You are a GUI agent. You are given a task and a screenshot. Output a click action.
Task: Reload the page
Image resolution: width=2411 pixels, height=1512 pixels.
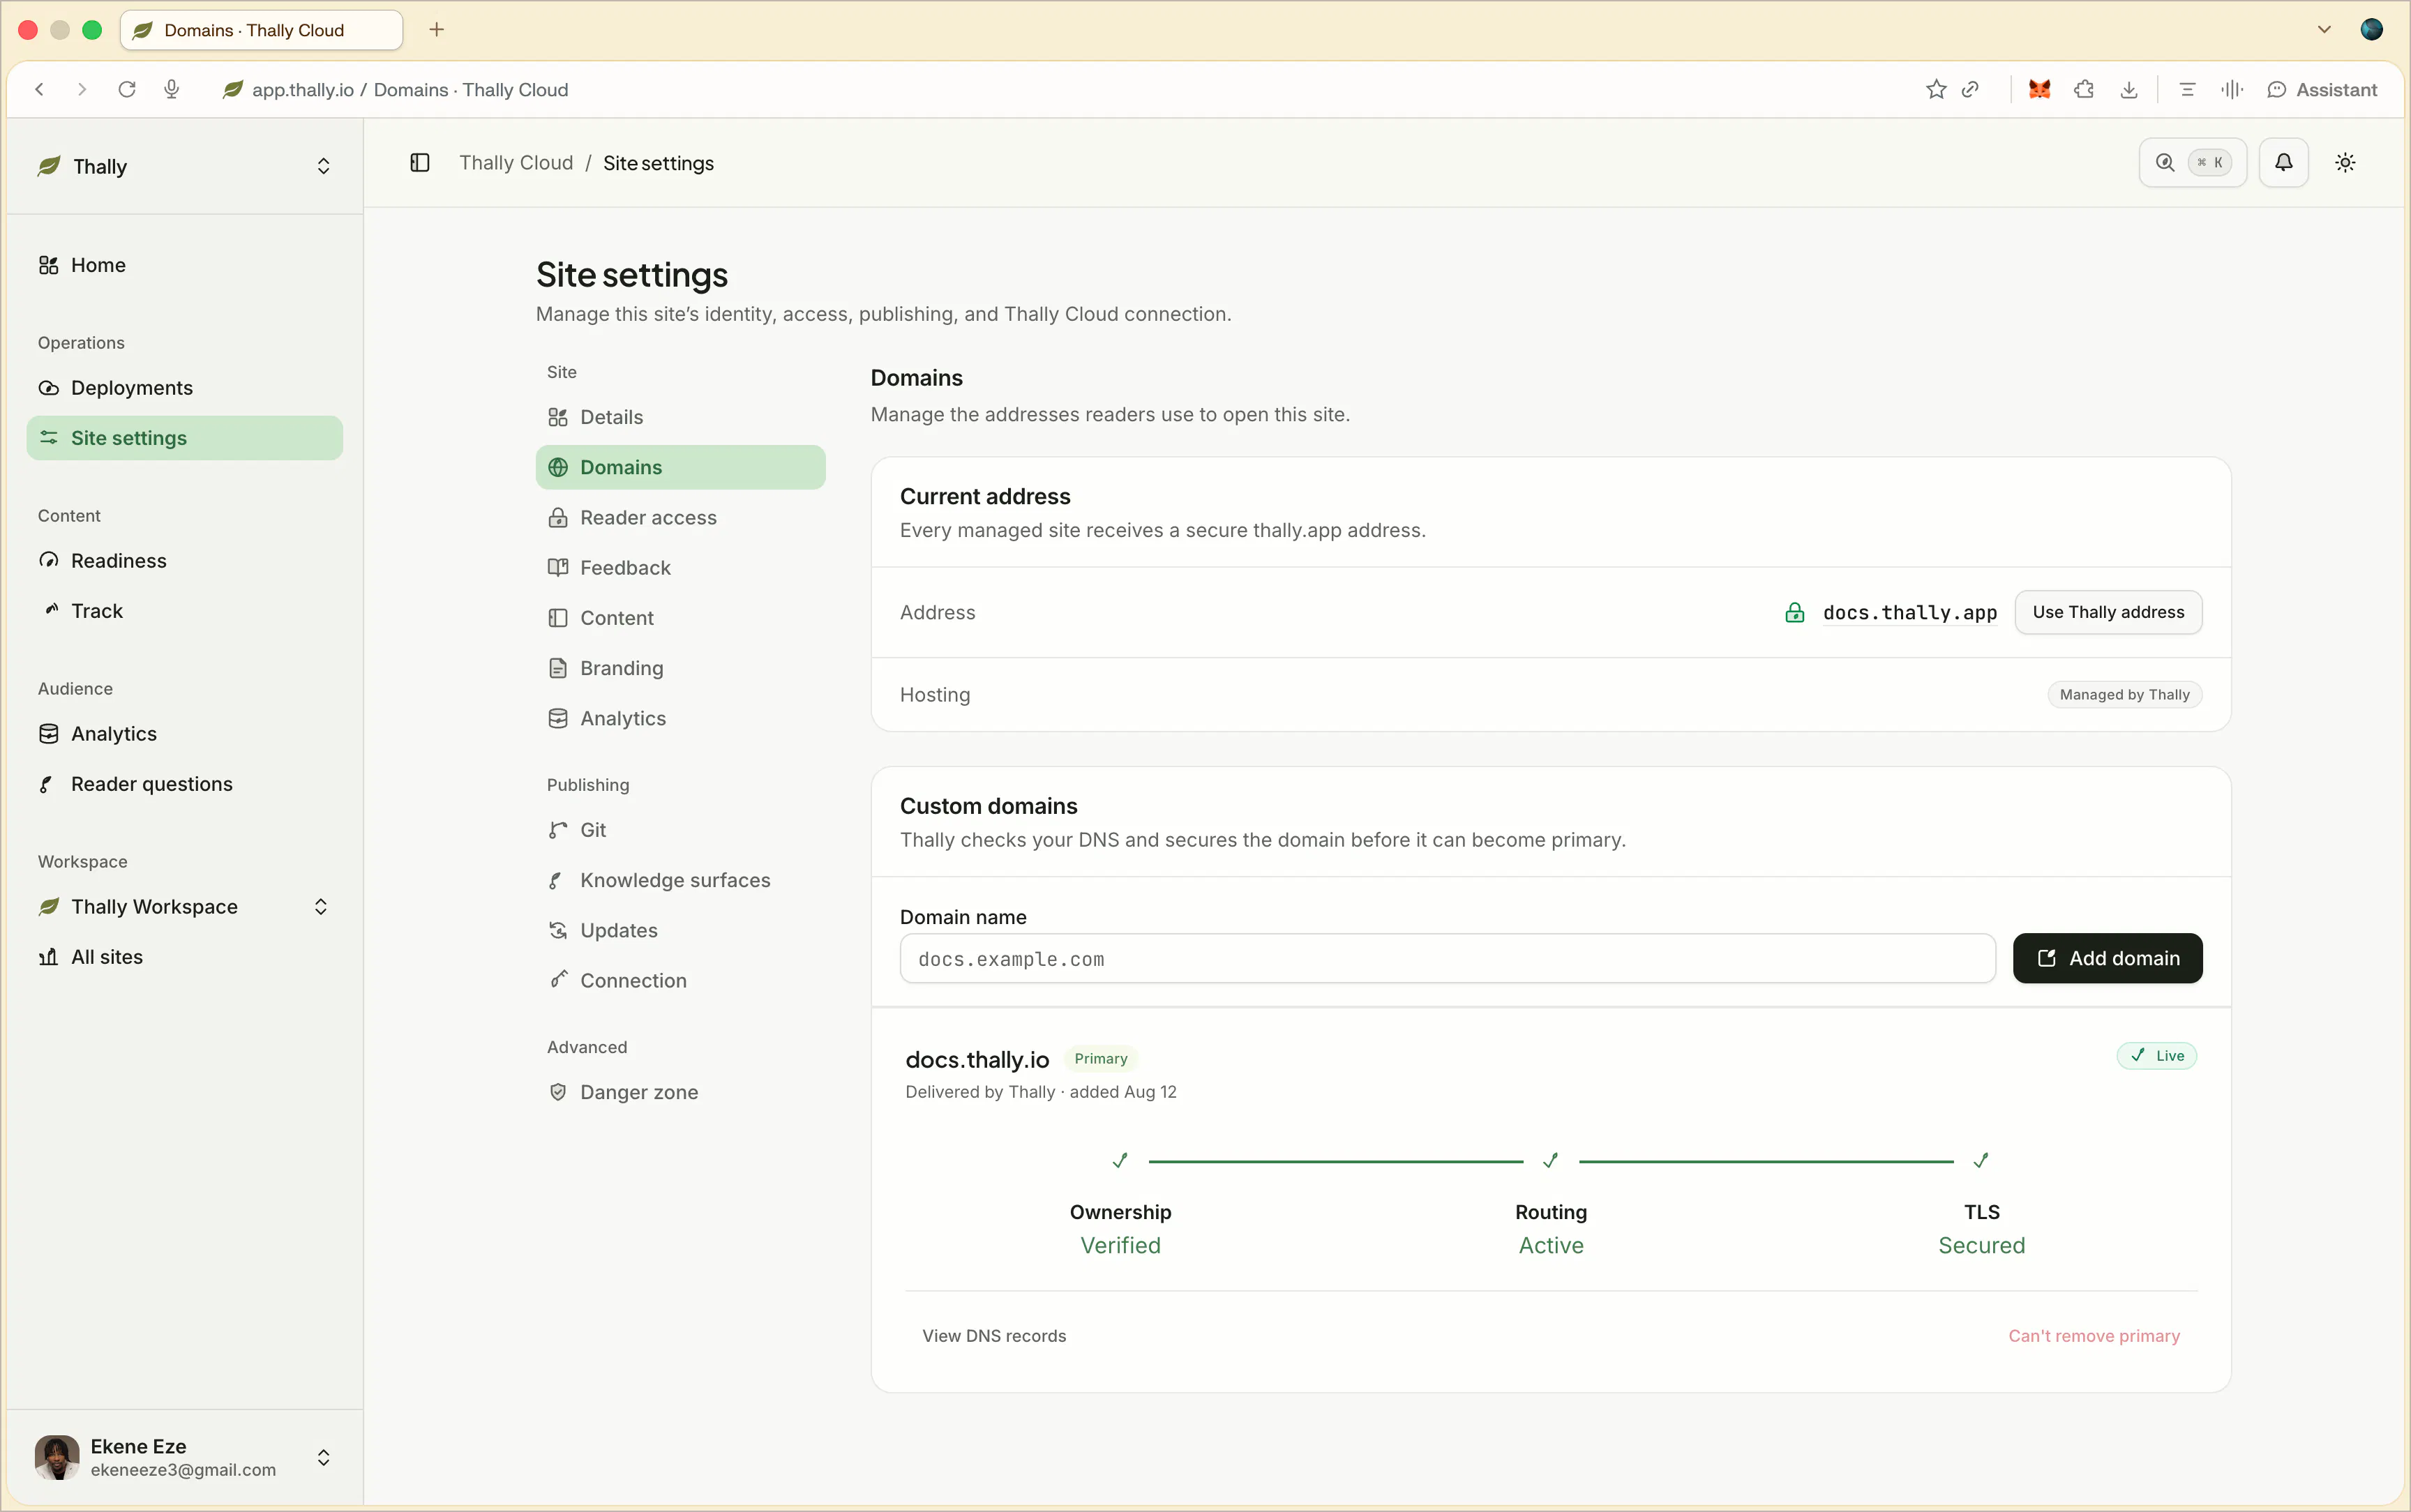tap(127, 90)
